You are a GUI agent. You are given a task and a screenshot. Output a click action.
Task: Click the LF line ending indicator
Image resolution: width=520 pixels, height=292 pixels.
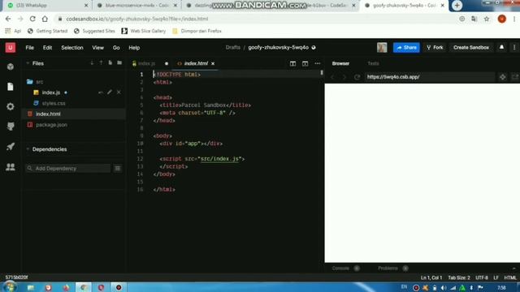(496, 277)
